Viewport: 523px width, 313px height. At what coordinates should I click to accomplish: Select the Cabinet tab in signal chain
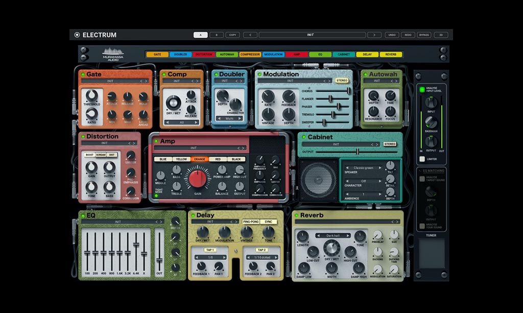(344, 54)
